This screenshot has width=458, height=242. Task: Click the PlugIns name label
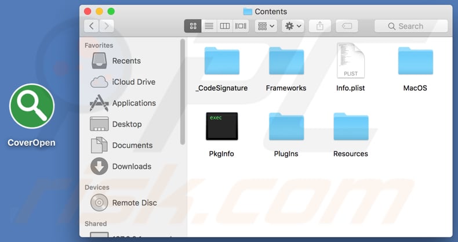tap(286, 154)
